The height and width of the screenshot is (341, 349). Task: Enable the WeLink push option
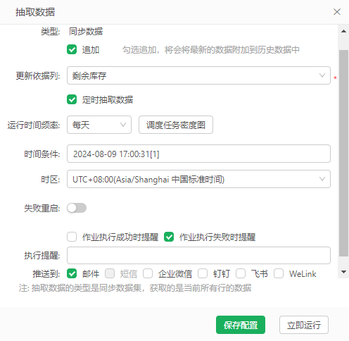[x=279, y=273]
